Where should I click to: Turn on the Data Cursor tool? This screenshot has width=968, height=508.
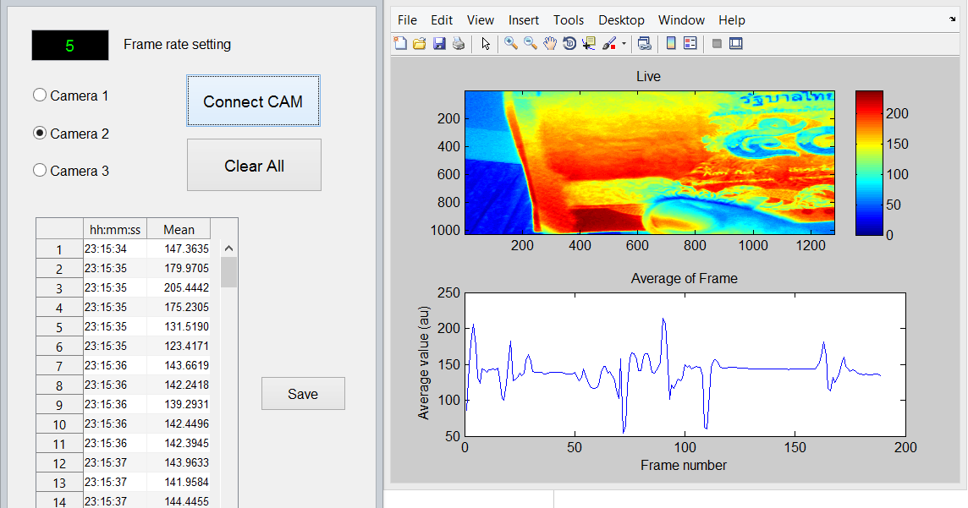click(x=588, y=42)
